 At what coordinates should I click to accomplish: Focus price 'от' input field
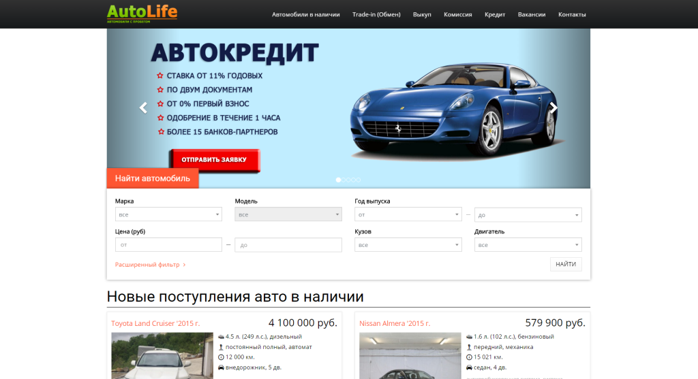(x=168, y=245)
